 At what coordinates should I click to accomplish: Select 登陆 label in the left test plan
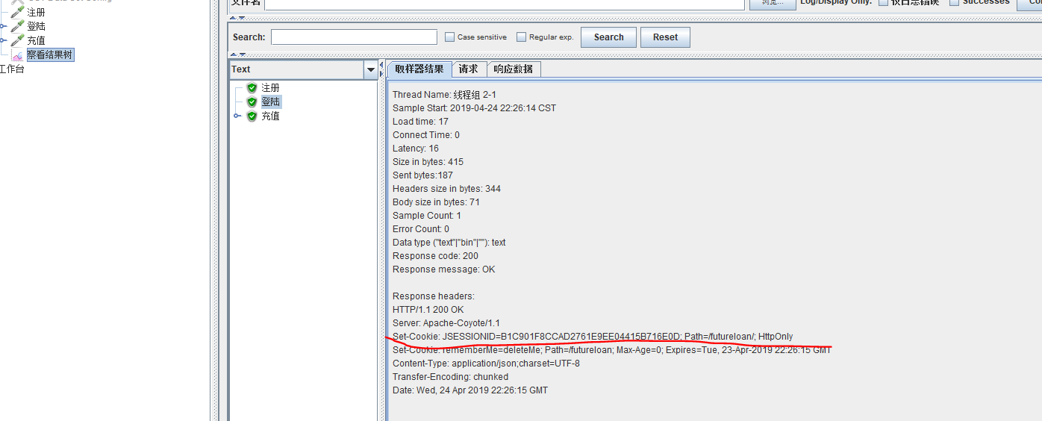point(36,26)
